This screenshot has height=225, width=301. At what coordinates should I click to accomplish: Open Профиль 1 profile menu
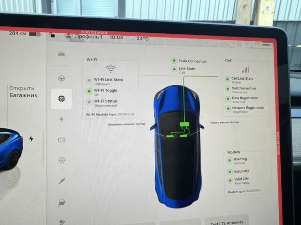[88, 37]
